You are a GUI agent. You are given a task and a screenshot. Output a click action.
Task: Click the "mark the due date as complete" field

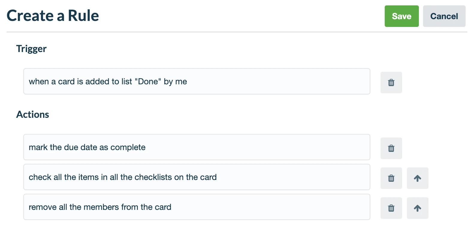pos(197,147)
